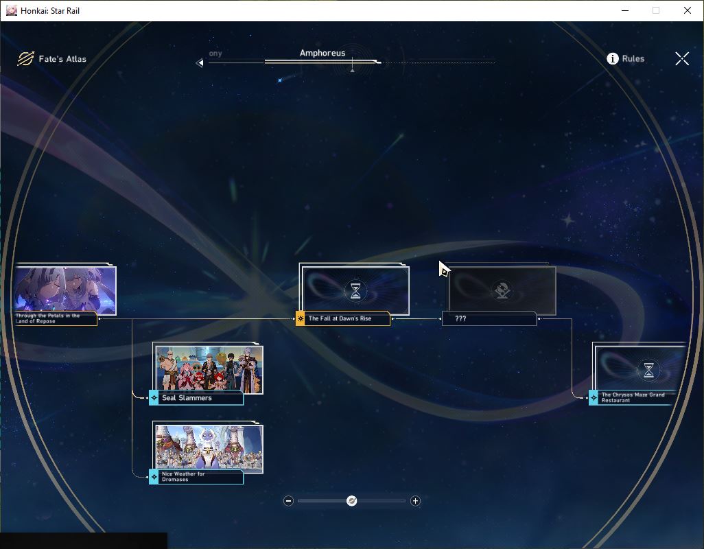
Task: Click the hourglass icon on Fall at Dawn's Rise
Action: tap(355, 290)
